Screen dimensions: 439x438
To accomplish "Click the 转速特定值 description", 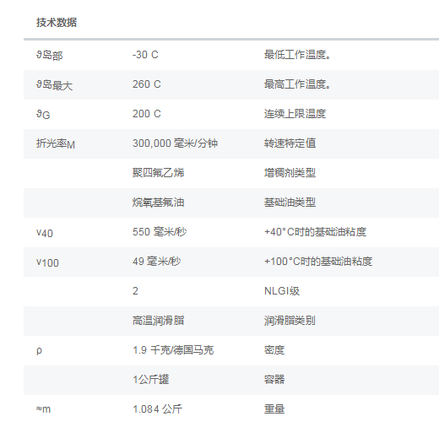I will [x=290, y=143].
